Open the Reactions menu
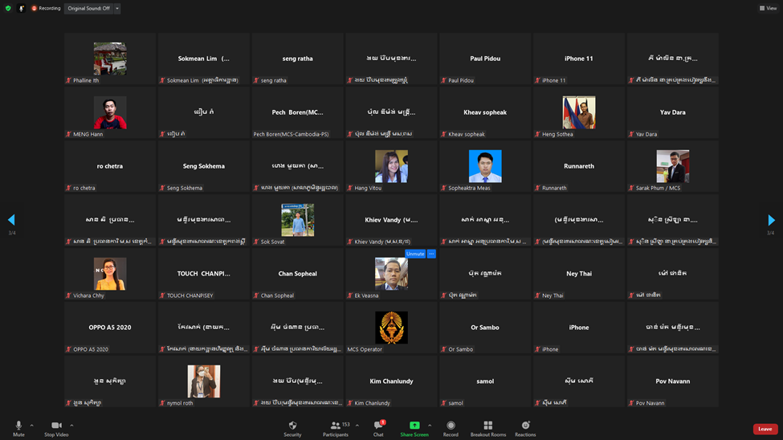This screenshot has width=783, height=440. point(525,428)
